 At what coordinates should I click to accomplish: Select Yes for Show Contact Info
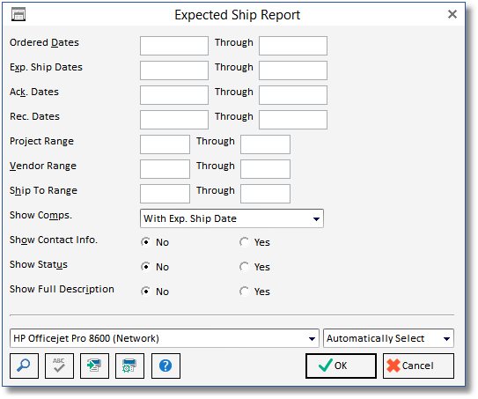pos(244,242)
